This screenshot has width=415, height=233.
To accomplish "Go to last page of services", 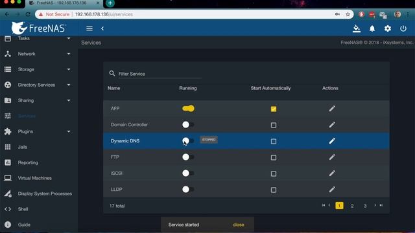I will (381, 205).
